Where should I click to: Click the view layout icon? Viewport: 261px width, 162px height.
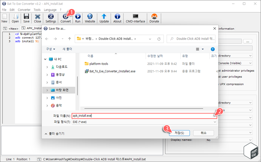197,49
